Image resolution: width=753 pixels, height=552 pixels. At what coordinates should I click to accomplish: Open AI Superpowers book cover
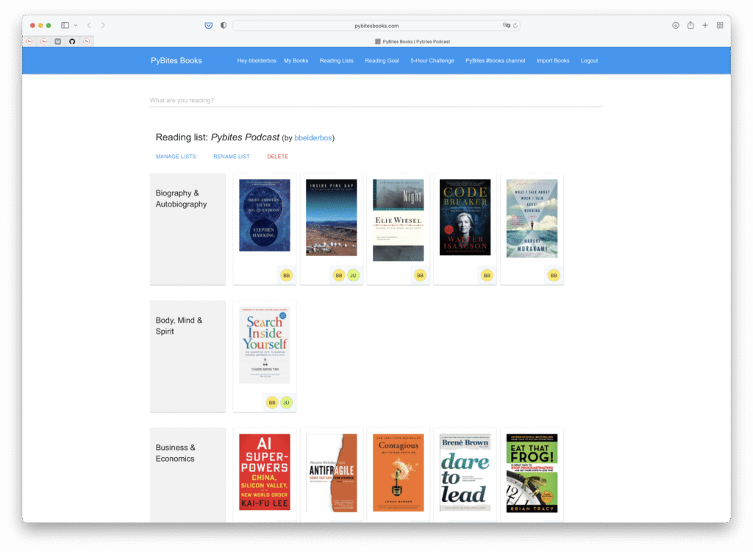(265, 473)
